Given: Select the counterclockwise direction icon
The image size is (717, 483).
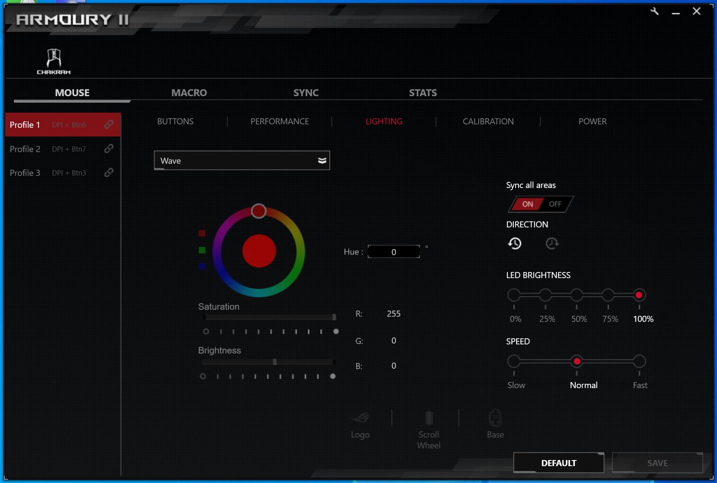Looking at the screenshot, I should 515,243.
